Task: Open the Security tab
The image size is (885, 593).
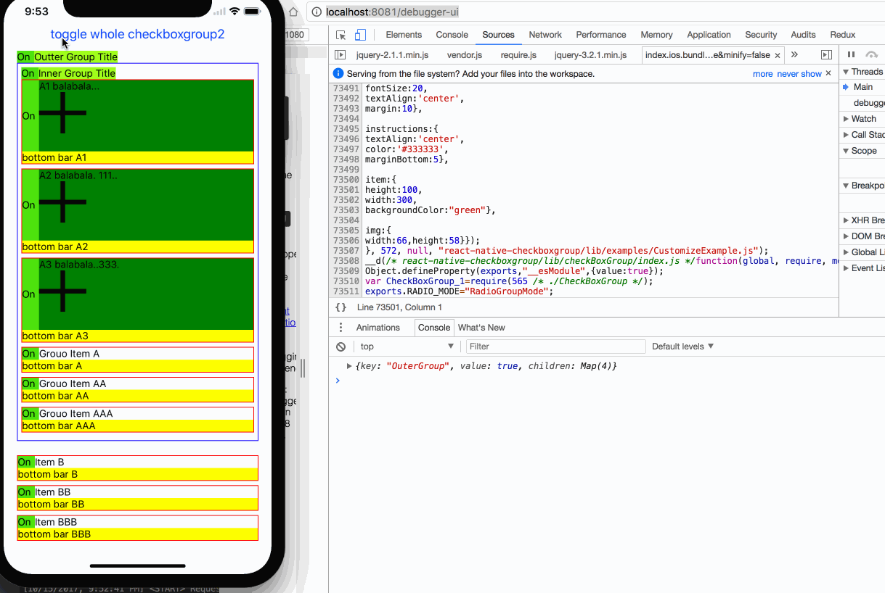Action: click(x=761, y=35)
